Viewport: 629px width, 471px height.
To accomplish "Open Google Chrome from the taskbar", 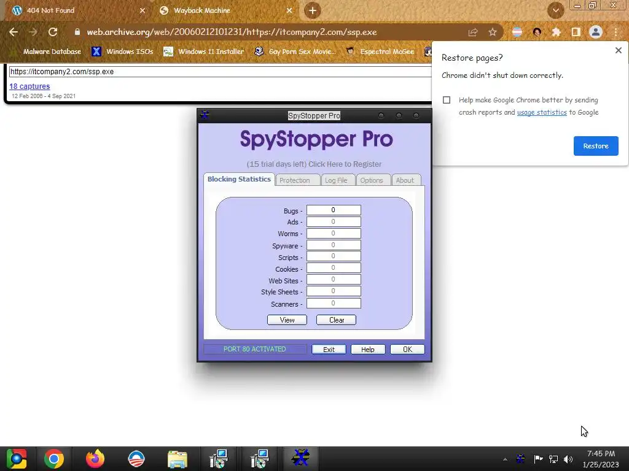I will 54,459.
